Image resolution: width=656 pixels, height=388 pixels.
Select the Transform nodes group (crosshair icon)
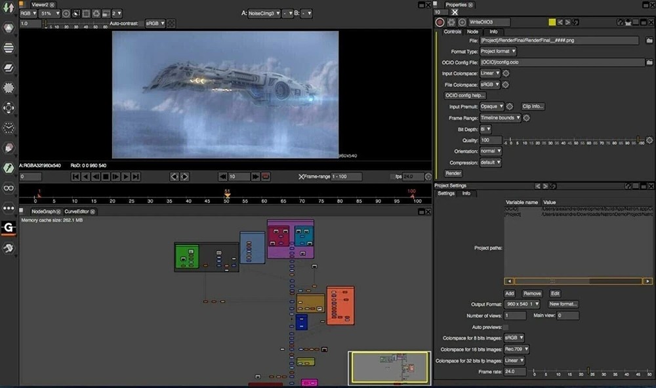9,106
